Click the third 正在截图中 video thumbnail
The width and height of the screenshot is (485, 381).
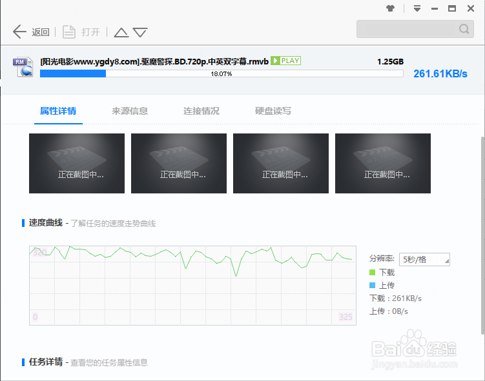281,163
